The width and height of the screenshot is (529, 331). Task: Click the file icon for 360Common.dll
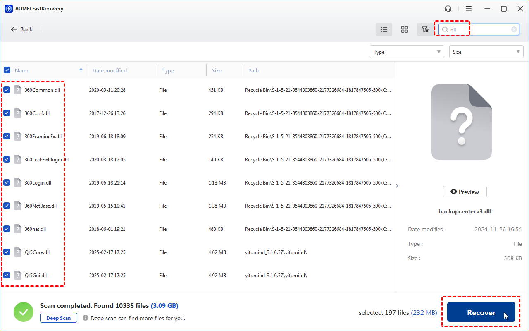click(x=18, y=90)
